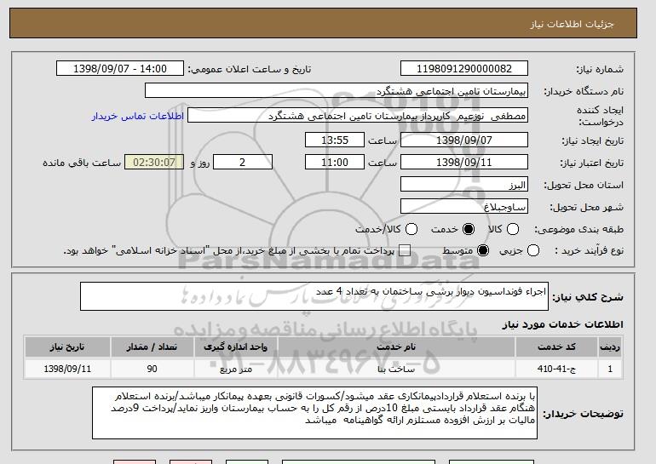Click the ساعت باقی مانده label
This screenshot has width=656, height=464.
click(x=82, y=163)
